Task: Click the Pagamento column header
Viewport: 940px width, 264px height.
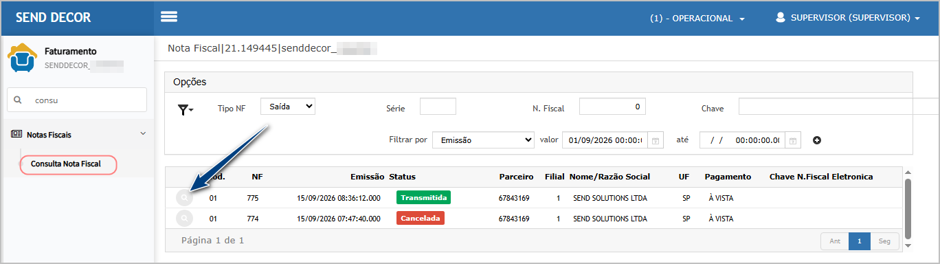Action: pyautogui.click(x=728, y=177)
